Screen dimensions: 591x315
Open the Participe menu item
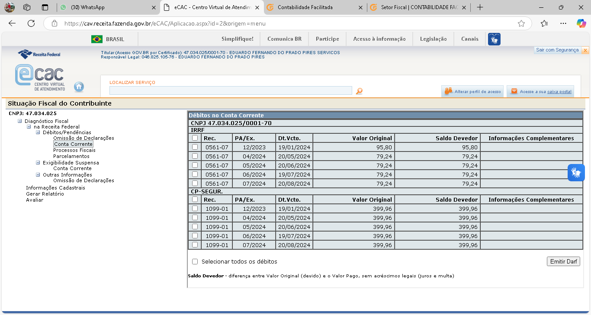click(x=328, y=39)
